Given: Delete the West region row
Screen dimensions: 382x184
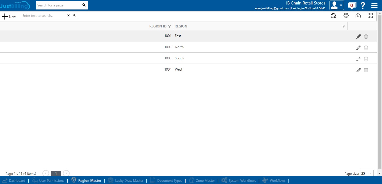Looking at the screenshot, I should [x=366, y=70].
